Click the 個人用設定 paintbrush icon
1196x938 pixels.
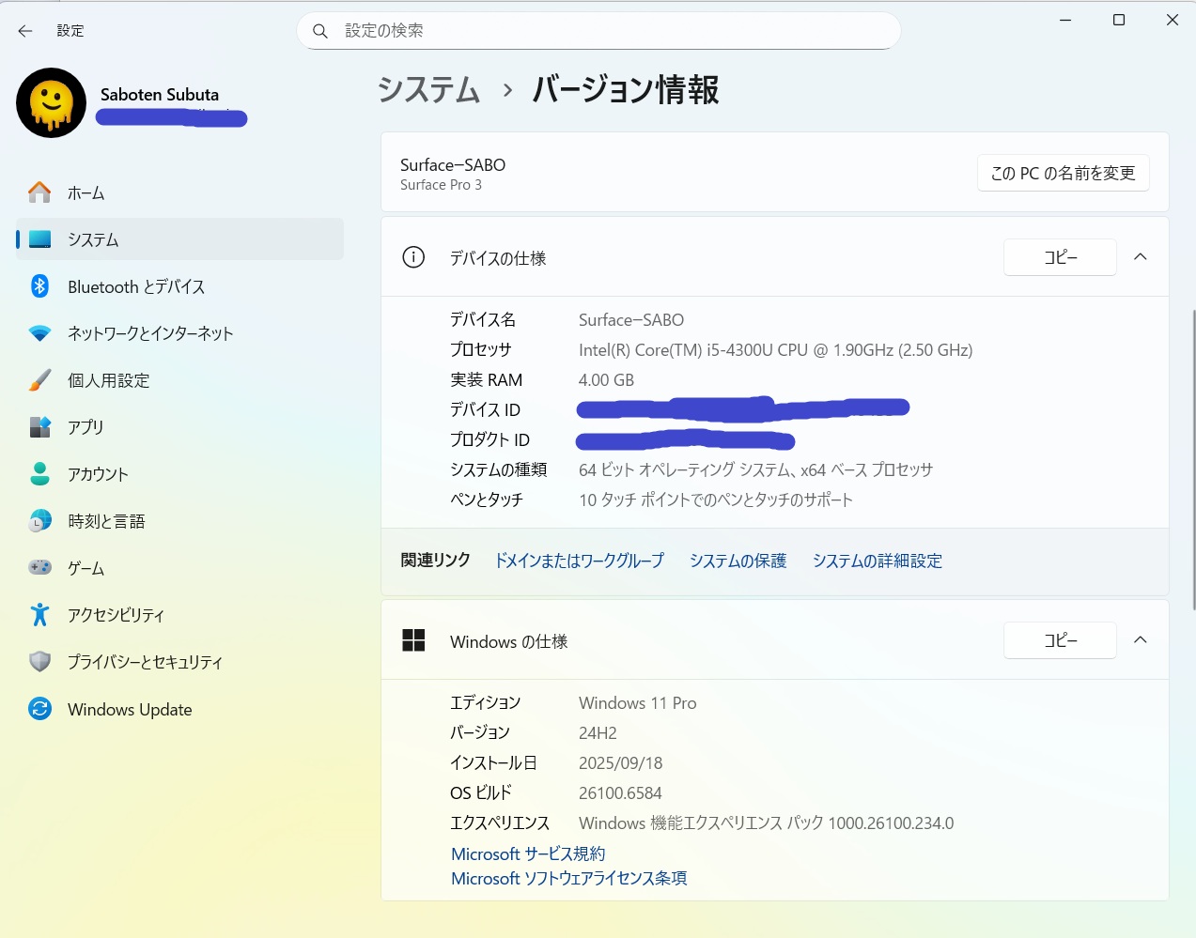coord(39,380)
